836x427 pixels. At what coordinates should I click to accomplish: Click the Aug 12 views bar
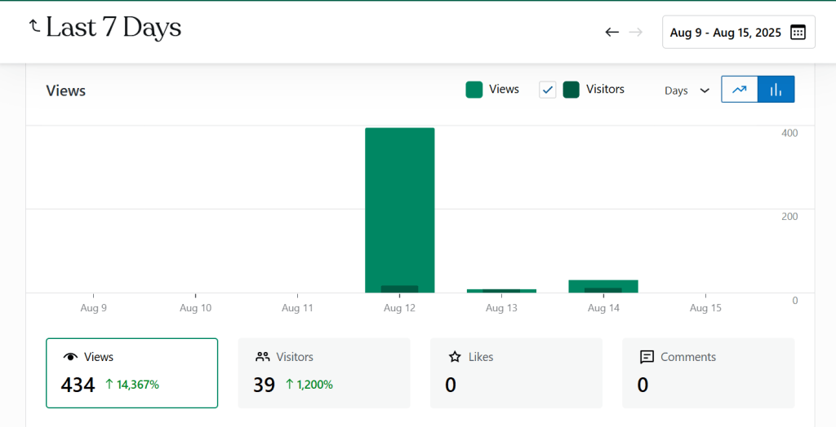[x=399, y=204]
